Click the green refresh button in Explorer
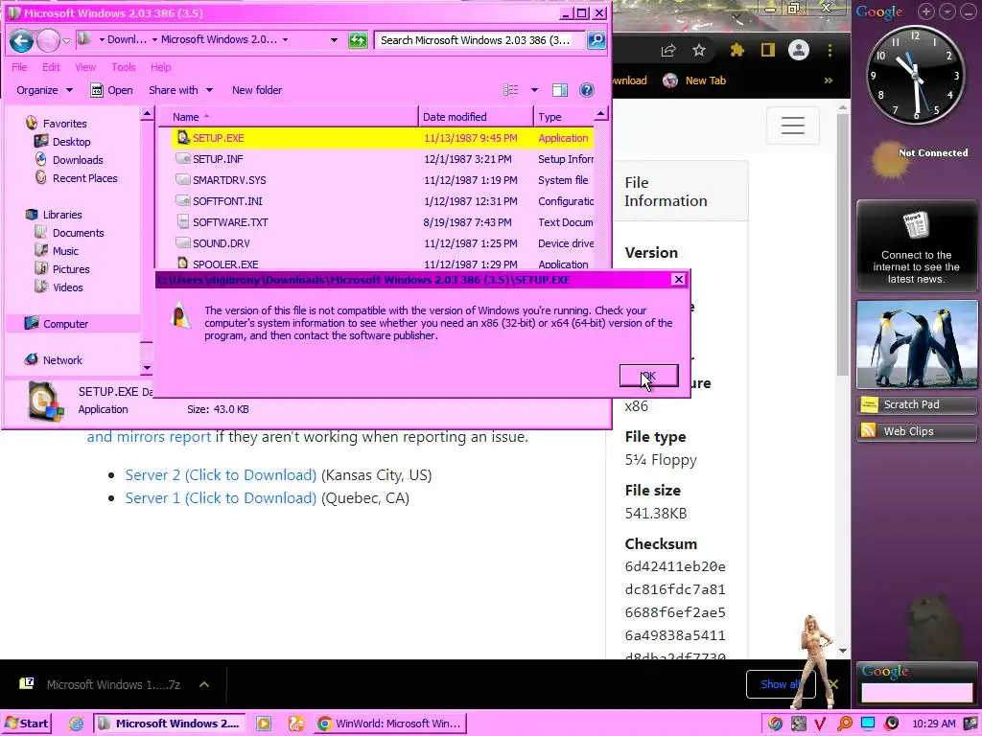The width and height of the screenshot is (982, 736). tap(358, 40)
